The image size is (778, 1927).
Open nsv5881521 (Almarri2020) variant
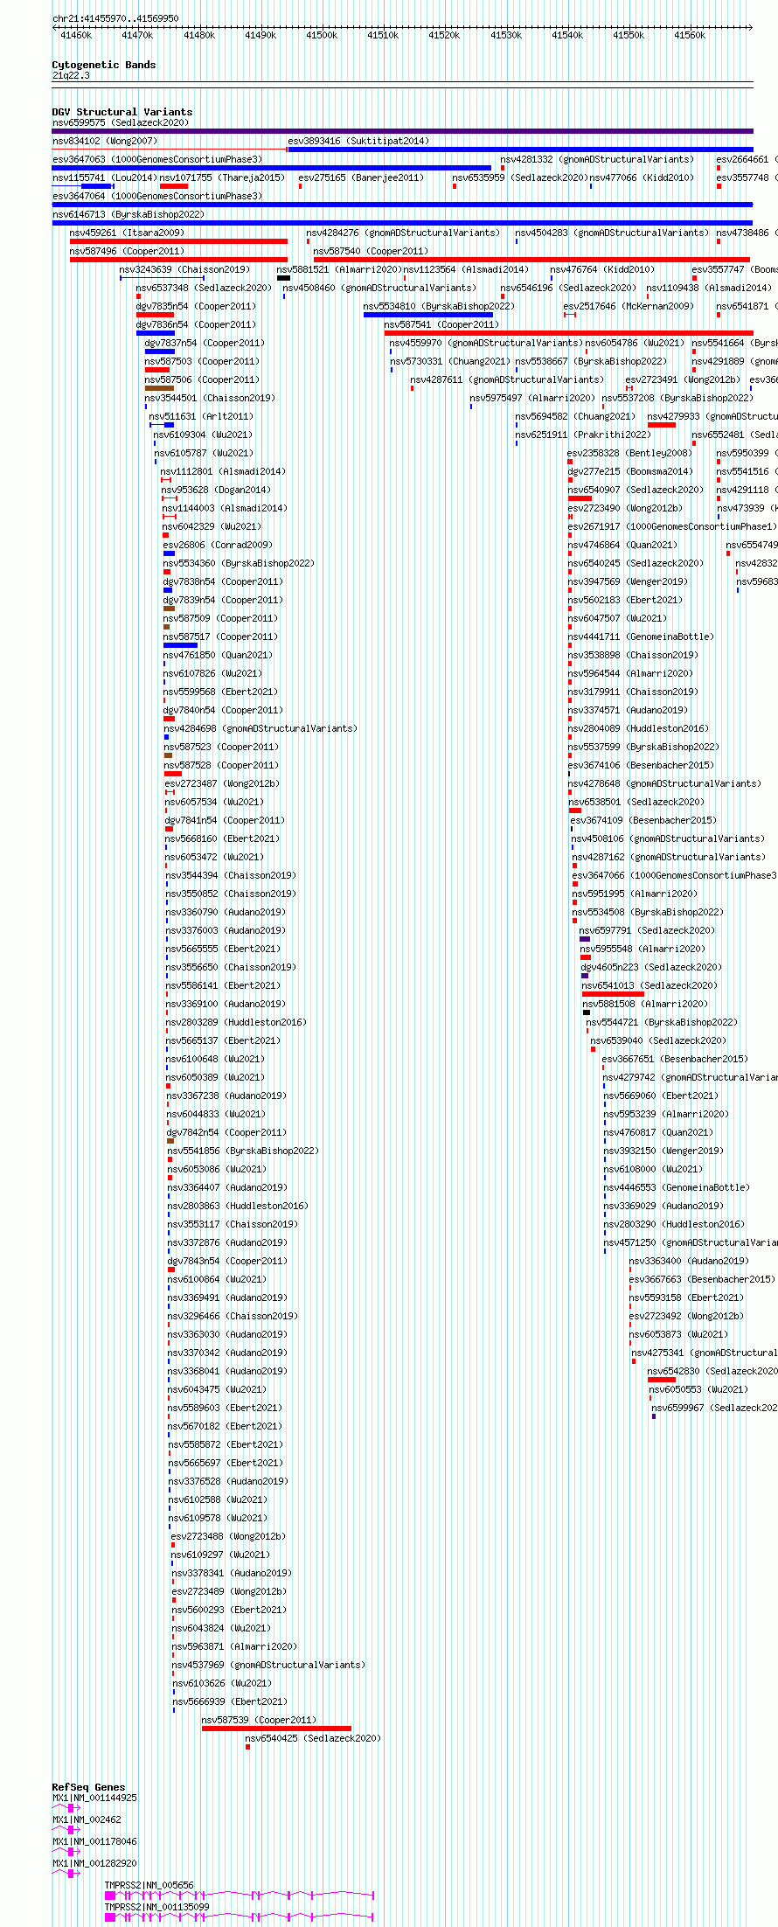click(339, 269)
